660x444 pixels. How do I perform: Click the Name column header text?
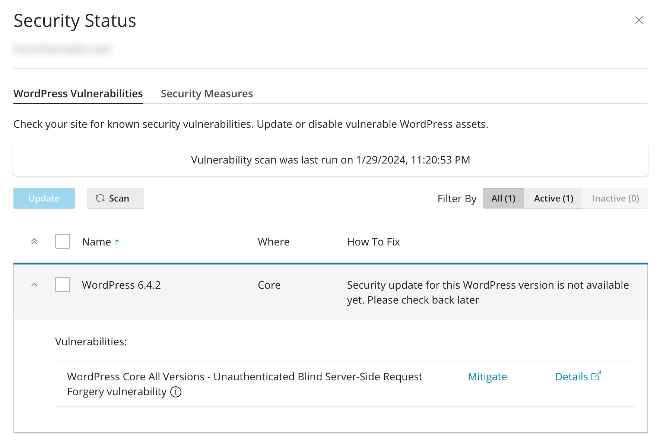(x=96, y=242)
